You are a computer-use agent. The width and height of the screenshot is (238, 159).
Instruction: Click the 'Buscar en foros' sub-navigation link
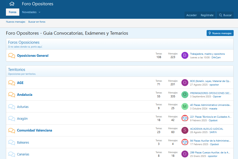[37, 22]
